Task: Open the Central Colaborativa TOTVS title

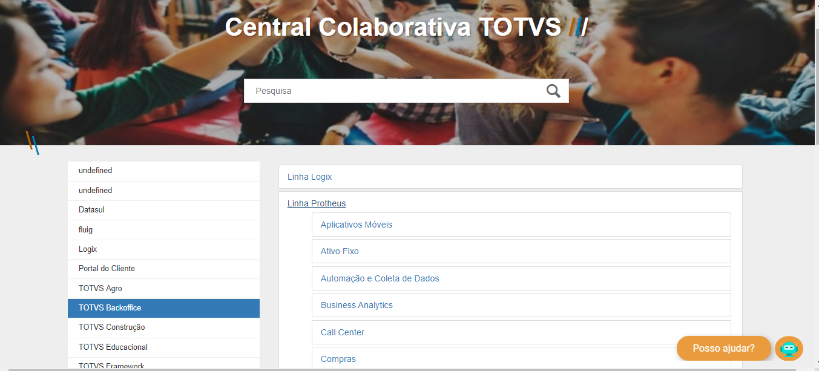Action: click(406, 27)
